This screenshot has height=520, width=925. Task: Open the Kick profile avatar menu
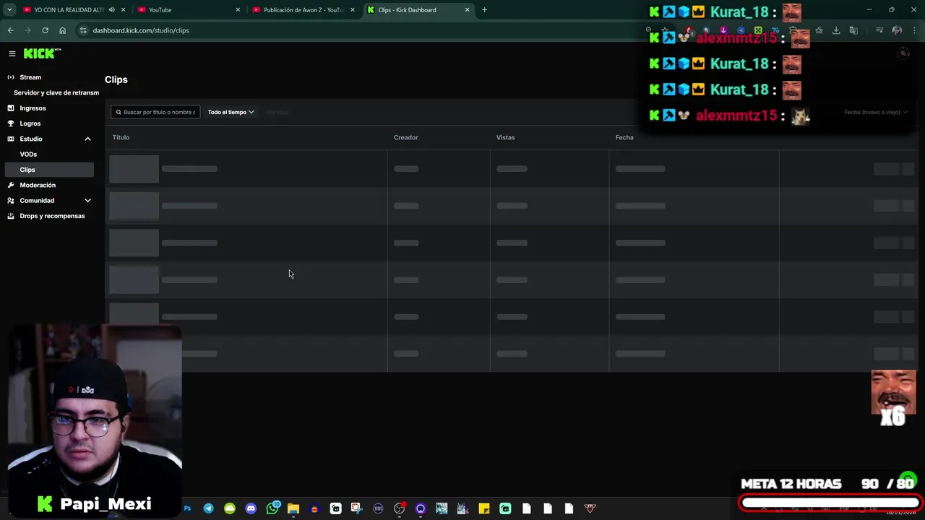(x=903, y=53)
